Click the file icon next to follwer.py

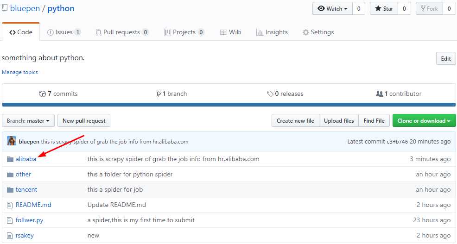pyautogui.click(x=10, y=220)
